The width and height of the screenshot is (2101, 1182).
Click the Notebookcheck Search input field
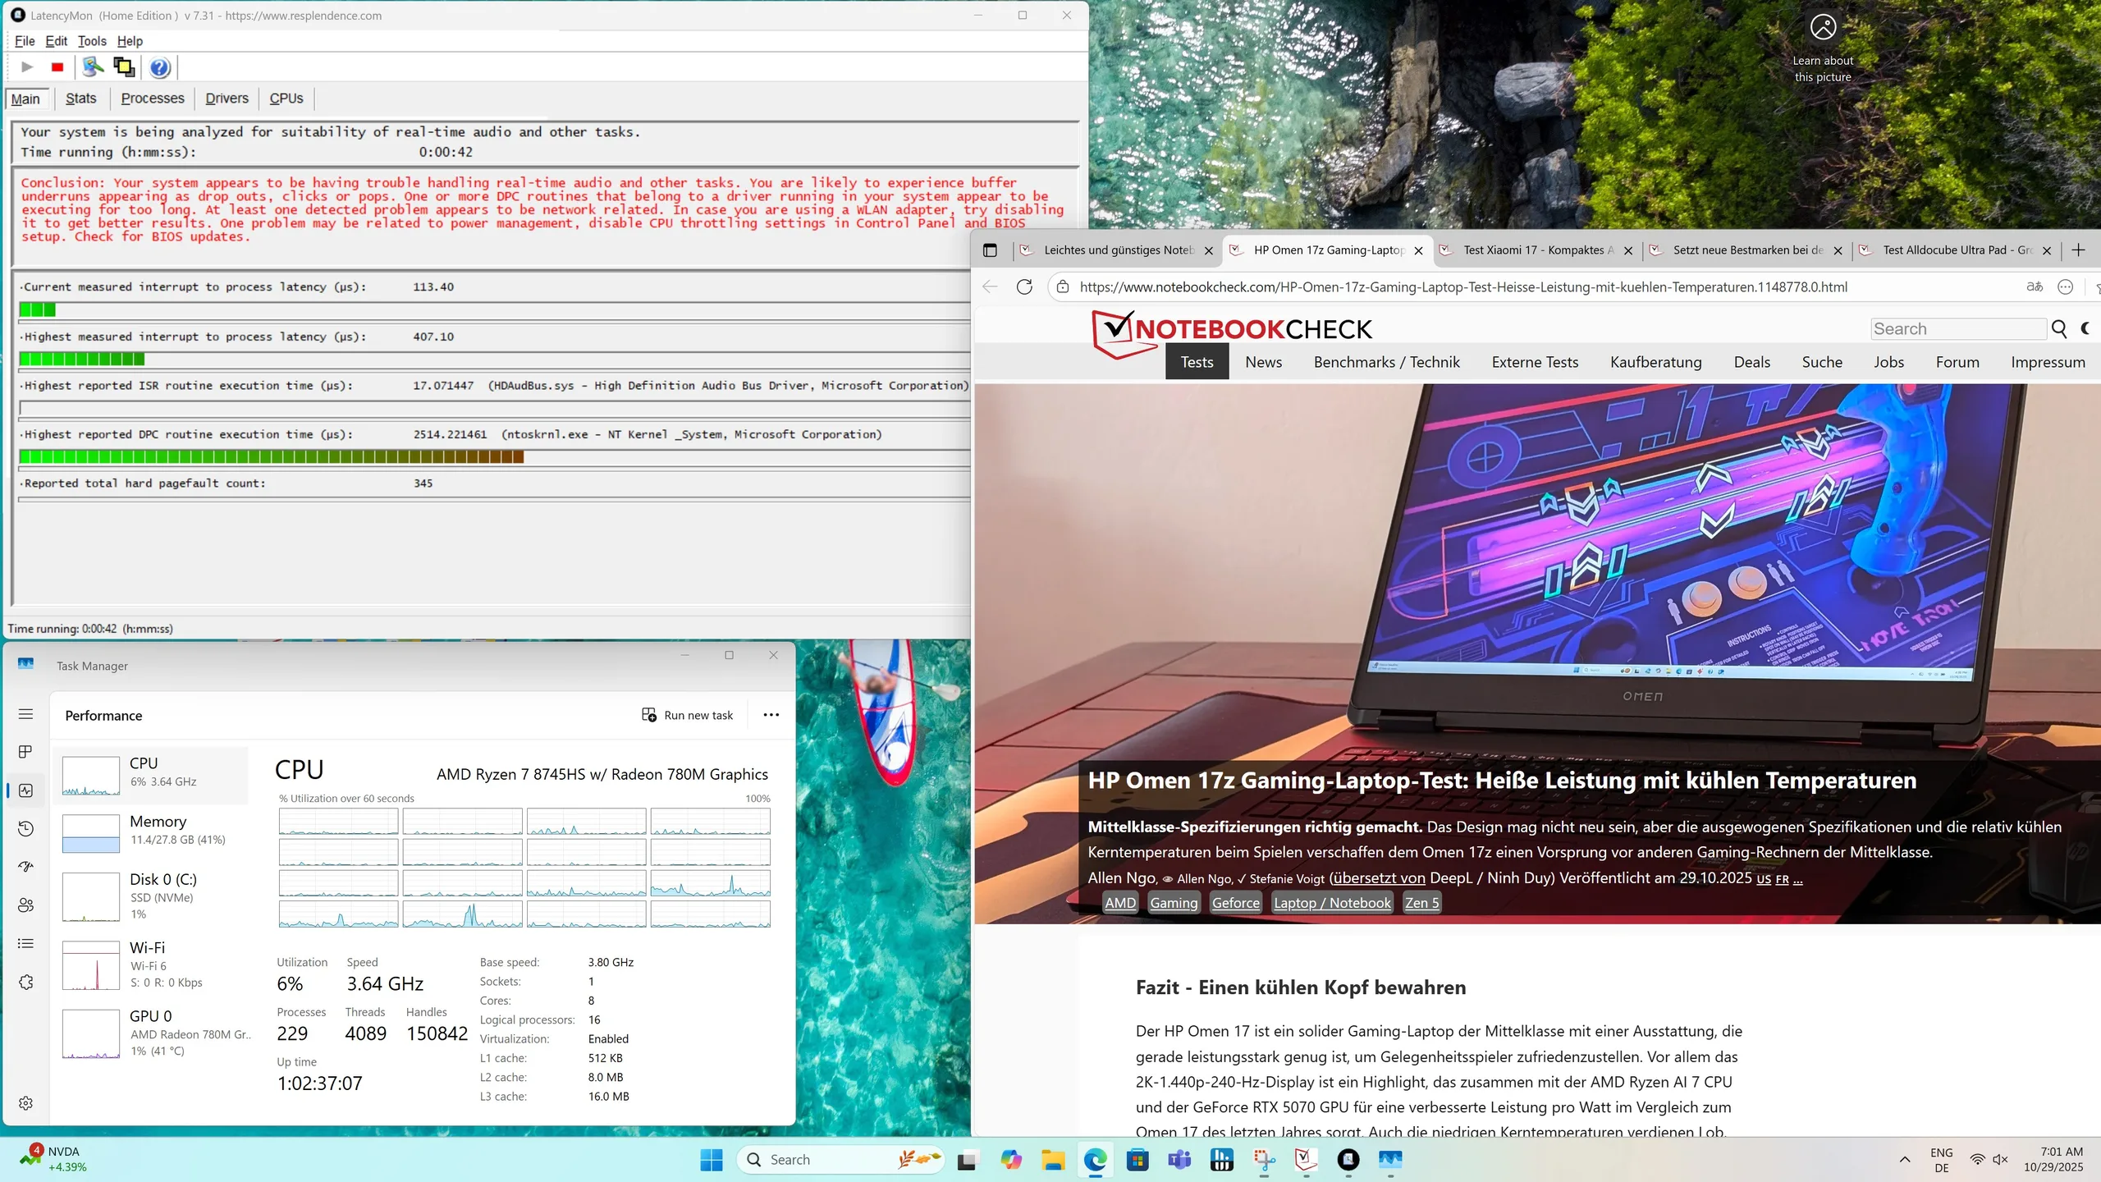pos(1958,328)
